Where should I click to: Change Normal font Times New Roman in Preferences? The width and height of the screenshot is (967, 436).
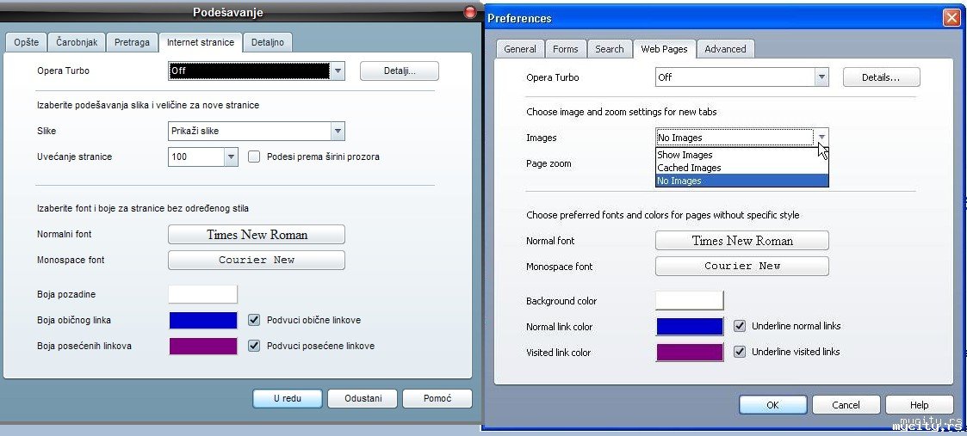pos(742,241)
